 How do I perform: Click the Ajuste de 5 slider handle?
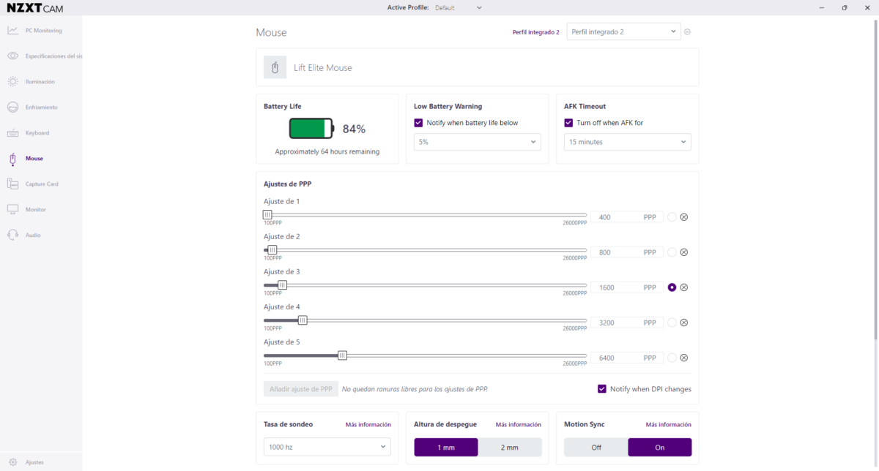pyautogui.click(x=342, y=355)
